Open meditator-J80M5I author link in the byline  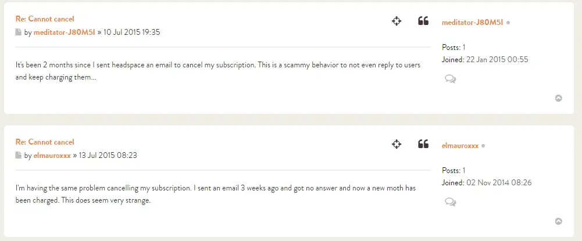point(65,33)
